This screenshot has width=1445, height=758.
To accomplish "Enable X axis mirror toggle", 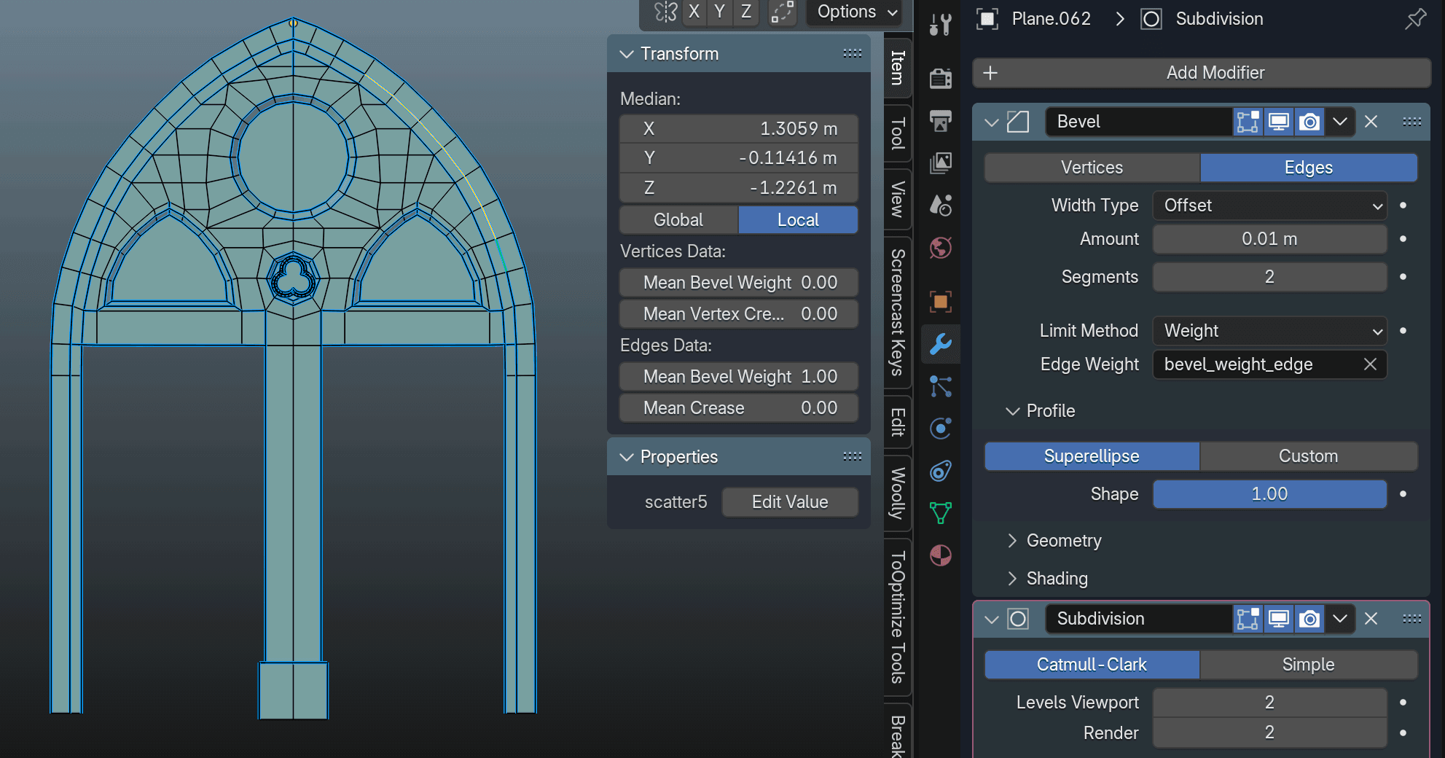I will [694, 12].
